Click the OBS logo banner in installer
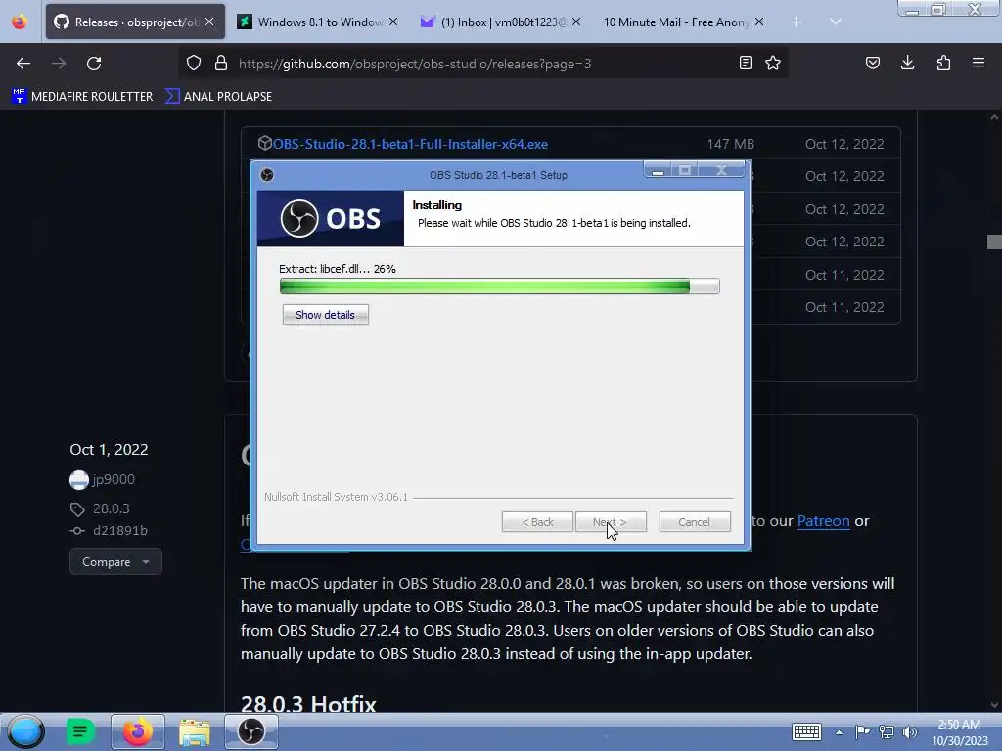Screen dimensions: 1002x751 [x=331, y=218]
